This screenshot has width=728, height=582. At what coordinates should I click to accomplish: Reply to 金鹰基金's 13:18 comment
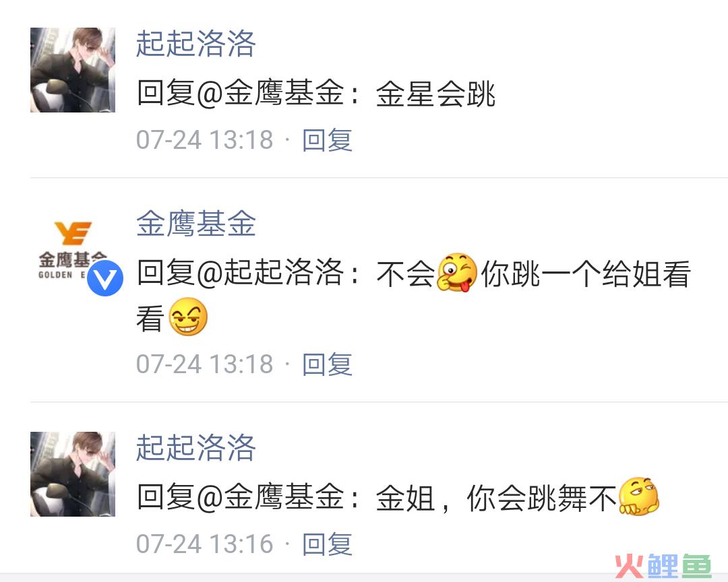coord(328,364)
